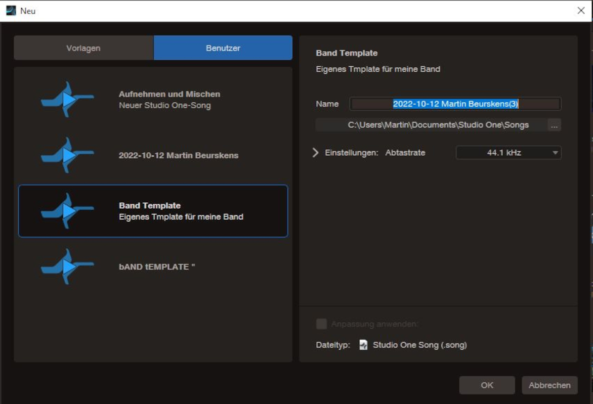Toggle the Anpassung anwenden checkbox

tap(322, 324)
